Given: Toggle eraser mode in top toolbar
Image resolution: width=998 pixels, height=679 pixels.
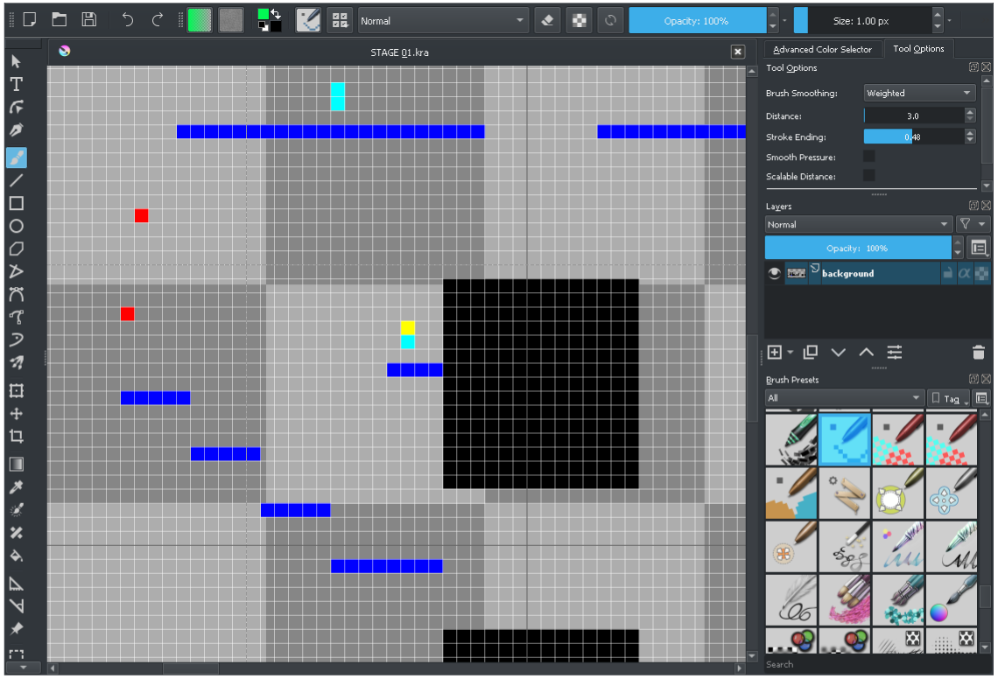Looking at the screenshot, I should tap(547, 19).
